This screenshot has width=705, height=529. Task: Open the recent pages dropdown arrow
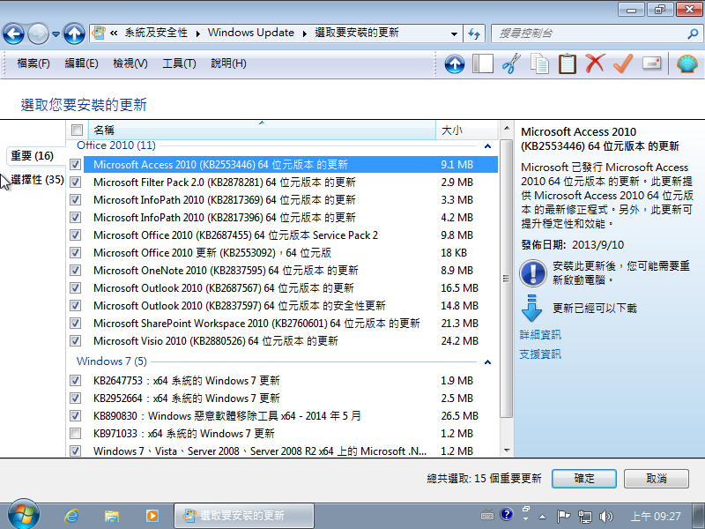point(56,34)
